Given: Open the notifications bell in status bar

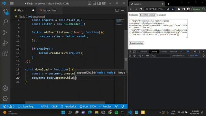Looking at the screenshot, I should [123, 106].
